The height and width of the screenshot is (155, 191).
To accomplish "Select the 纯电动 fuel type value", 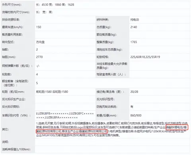I will (134, 20).
